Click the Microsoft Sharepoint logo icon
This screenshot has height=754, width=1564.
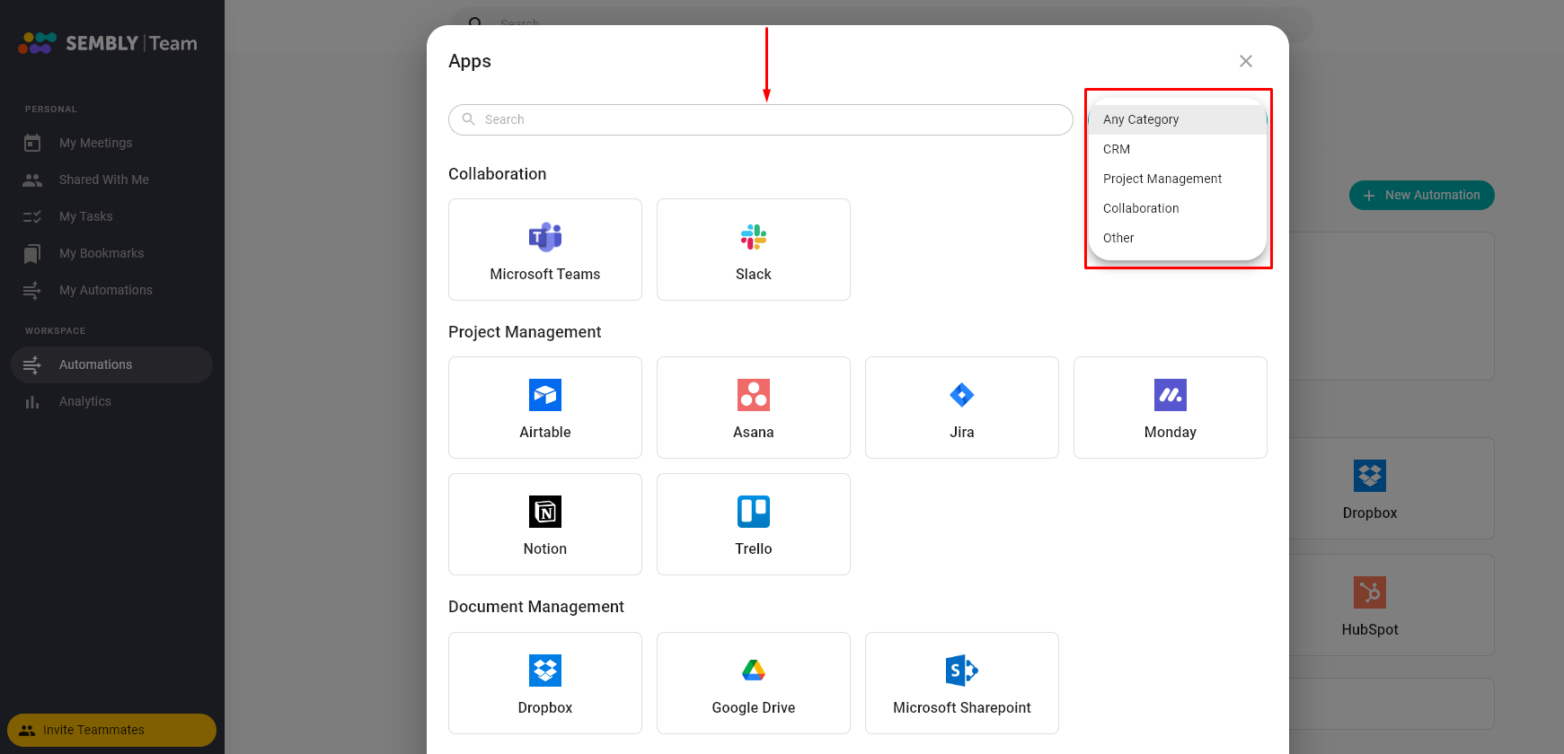962,671
